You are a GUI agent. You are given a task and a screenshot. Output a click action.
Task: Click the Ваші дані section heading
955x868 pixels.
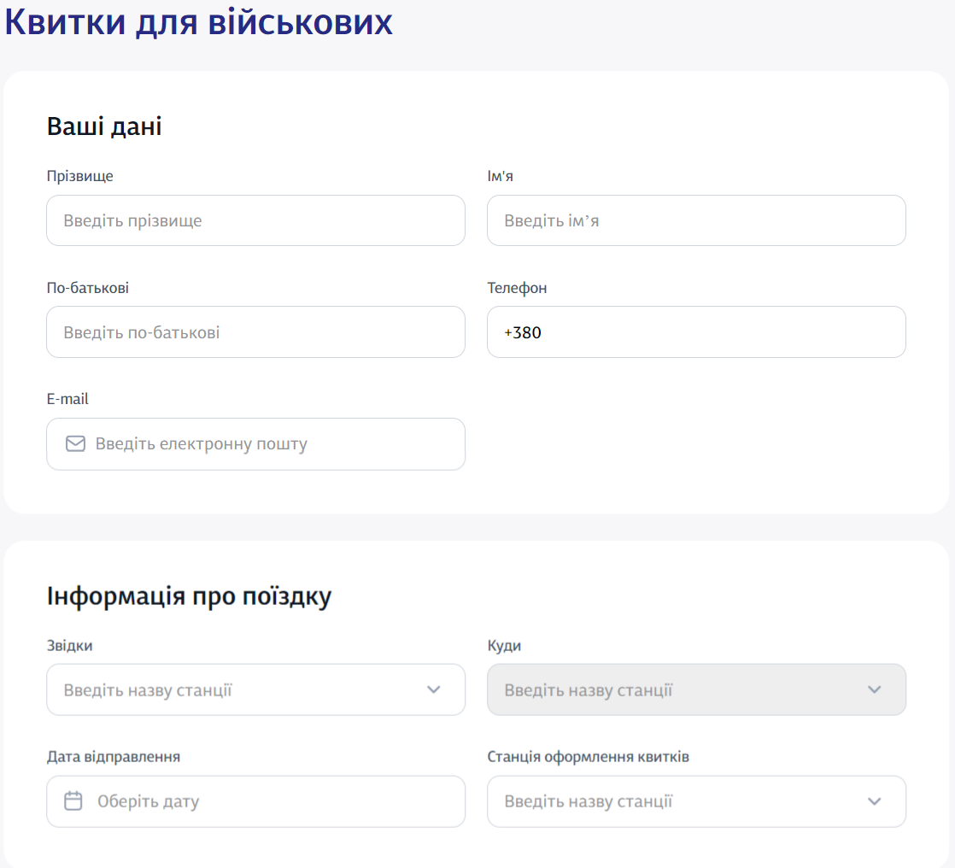104,126
